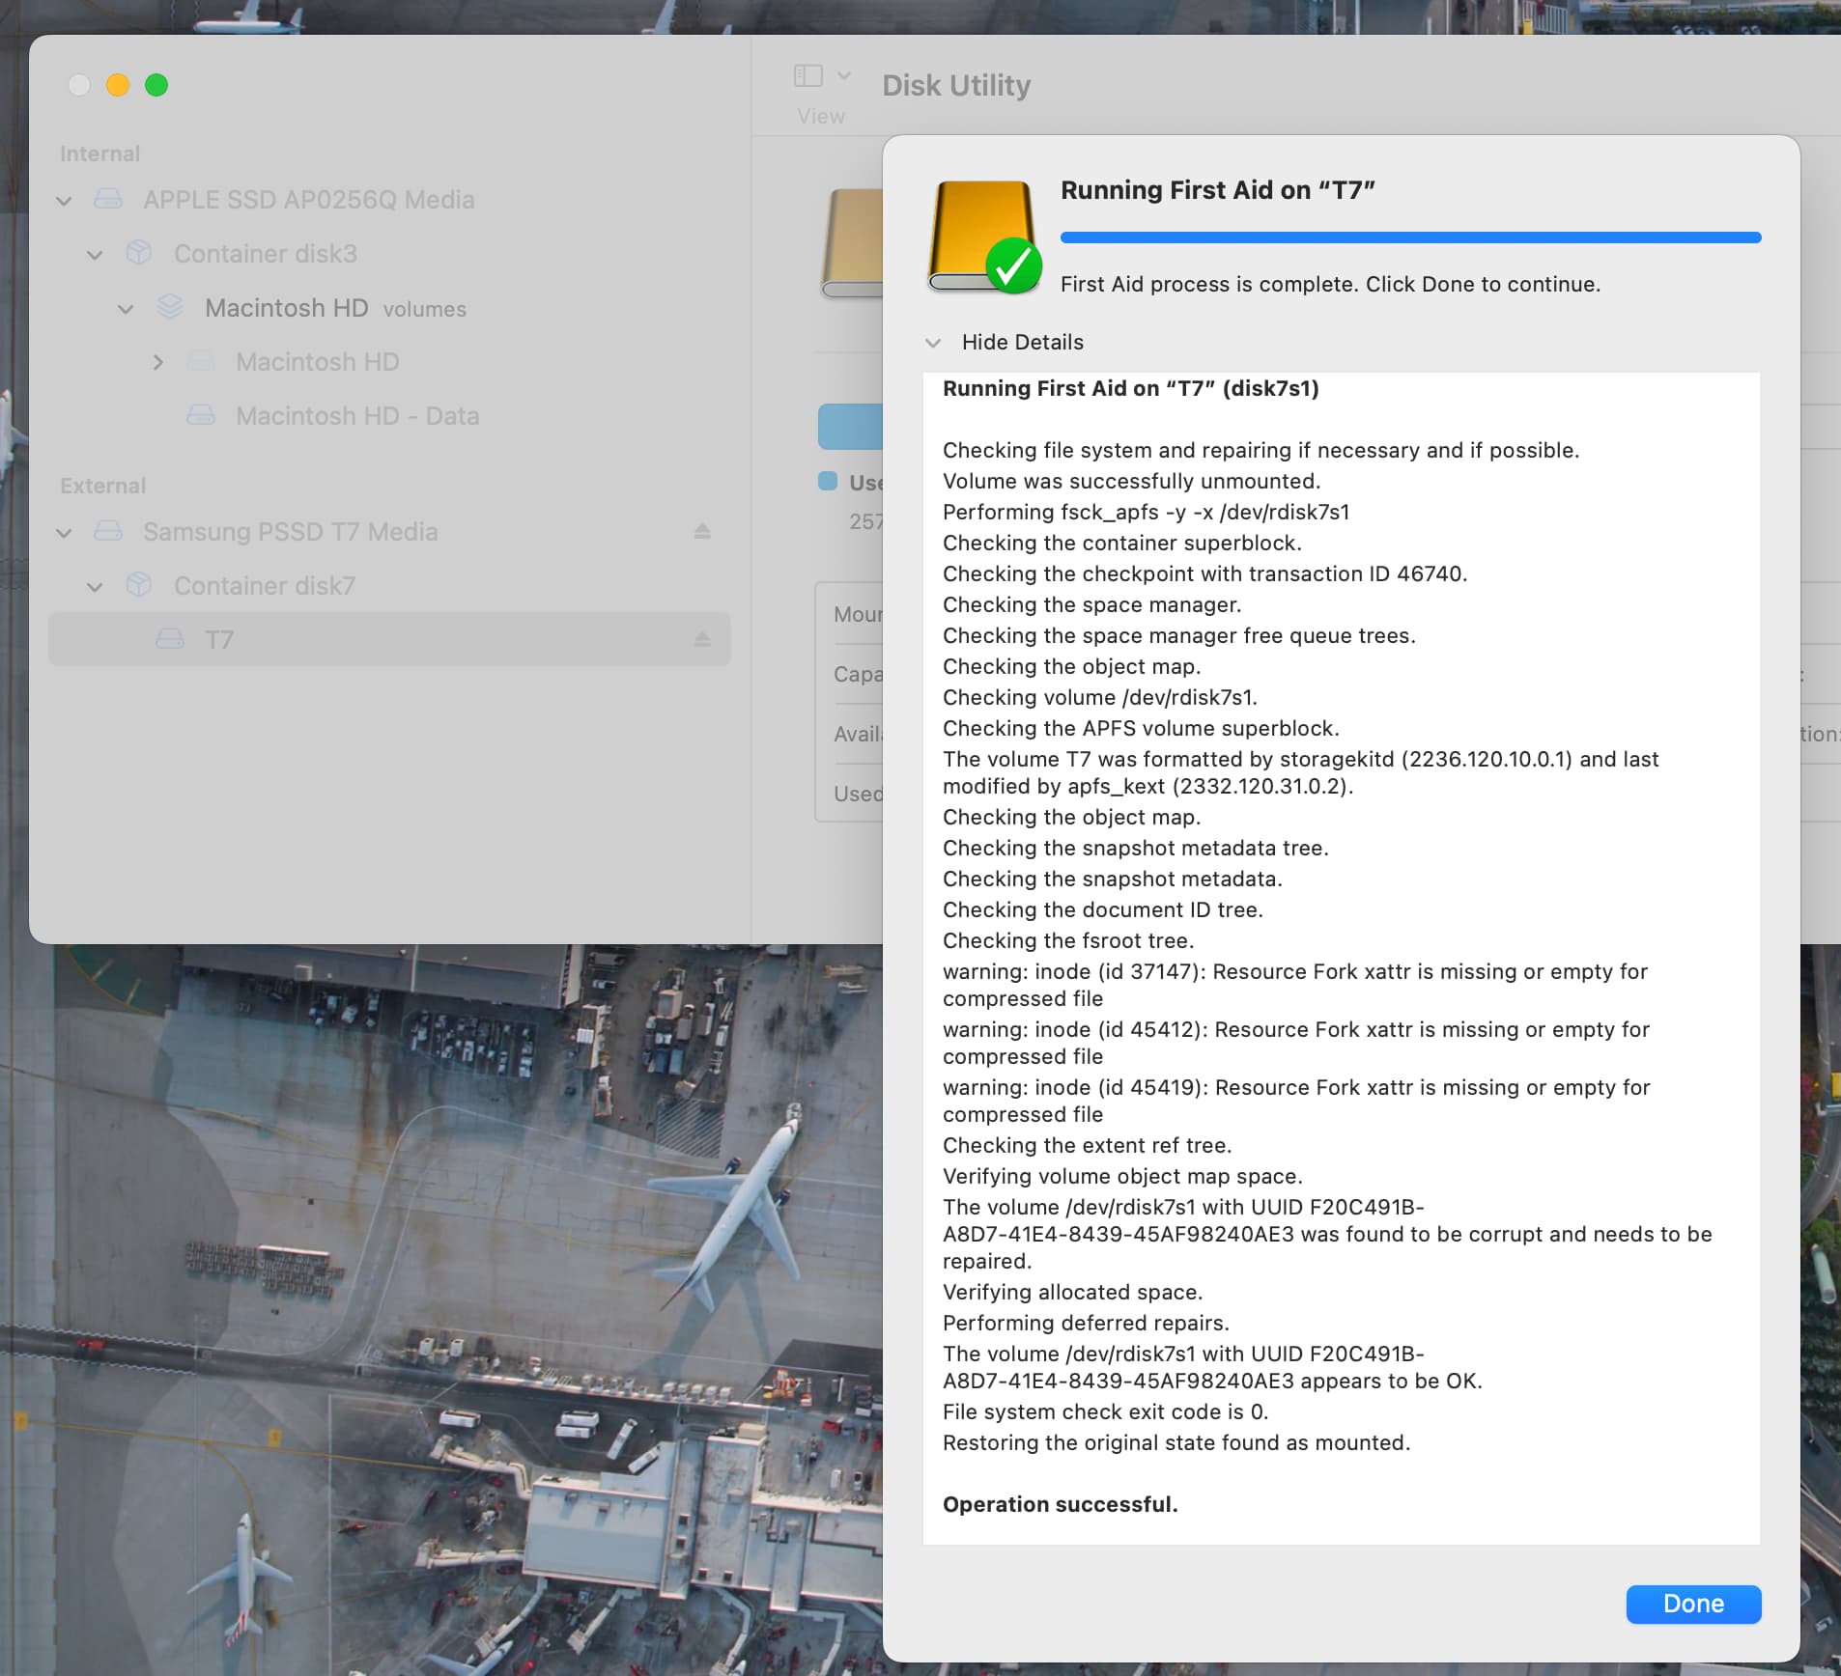Click the Done button
1841x1676 pixels.
1693,1604
